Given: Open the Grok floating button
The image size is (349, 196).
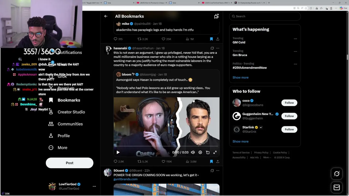Looking at the screenshot, I should click(x=337, y=174).
